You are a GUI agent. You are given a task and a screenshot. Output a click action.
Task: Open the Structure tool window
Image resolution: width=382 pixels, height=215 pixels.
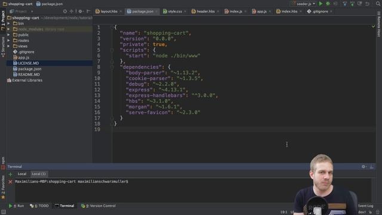click(x=3, y=47)
